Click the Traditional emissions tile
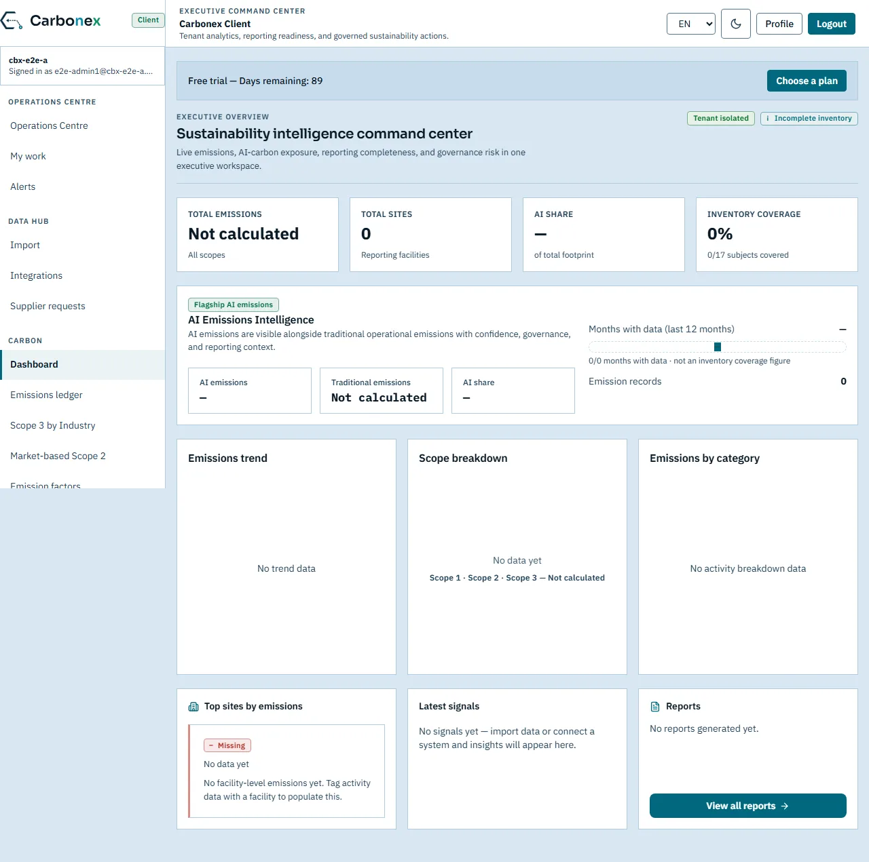The image size is (869, 862). tap(381, 391)
